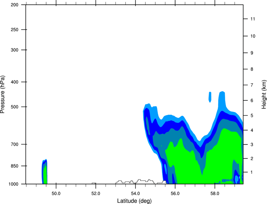
Task: Click height tick label 4
Action: pos(252,130)
